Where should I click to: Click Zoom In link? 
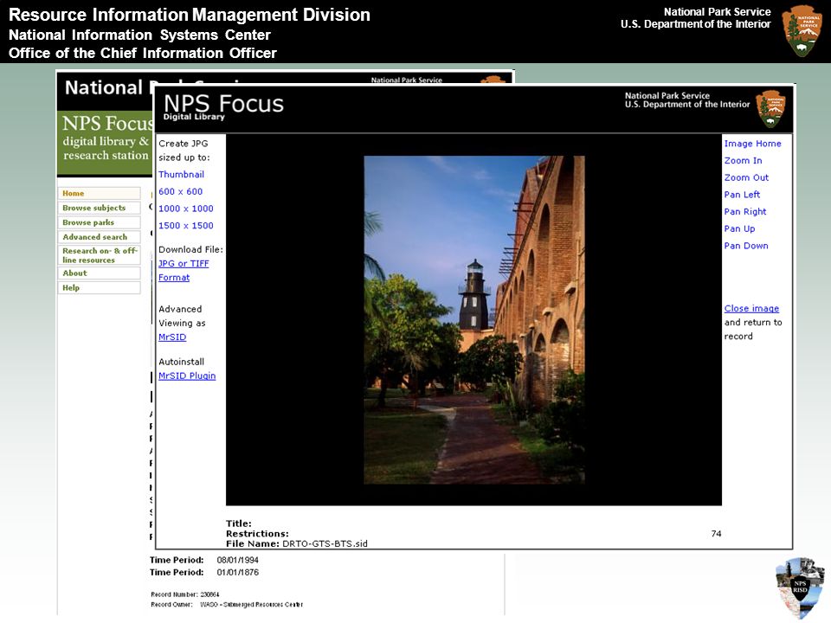[x=743, y=161]
